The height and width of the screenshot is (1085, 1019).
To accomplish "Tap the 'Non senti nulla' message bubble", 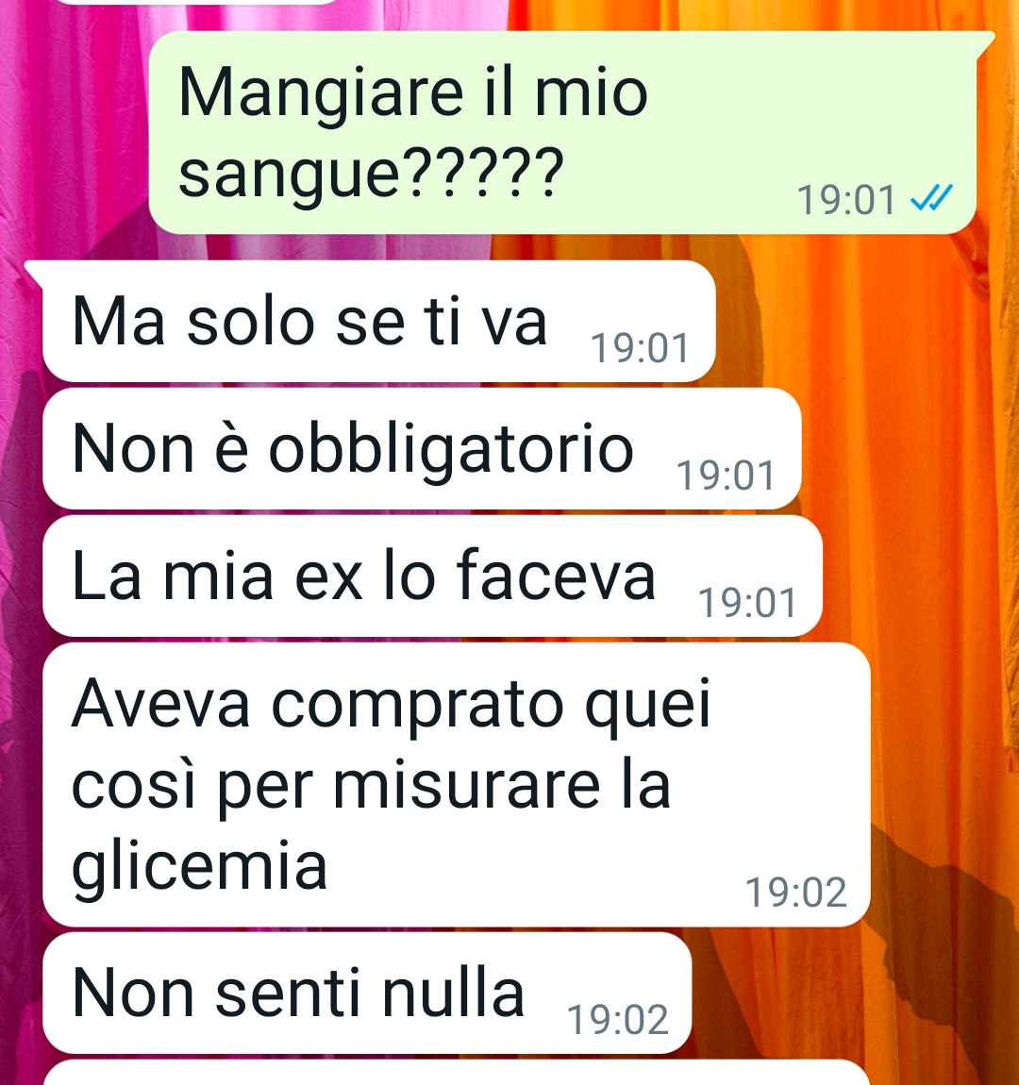I will click(367, 993).
